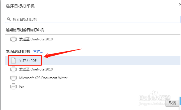Click the printer icon of the local OneNote 2010 entry
The height and width of the screenshot is (110, 181).
13,69
